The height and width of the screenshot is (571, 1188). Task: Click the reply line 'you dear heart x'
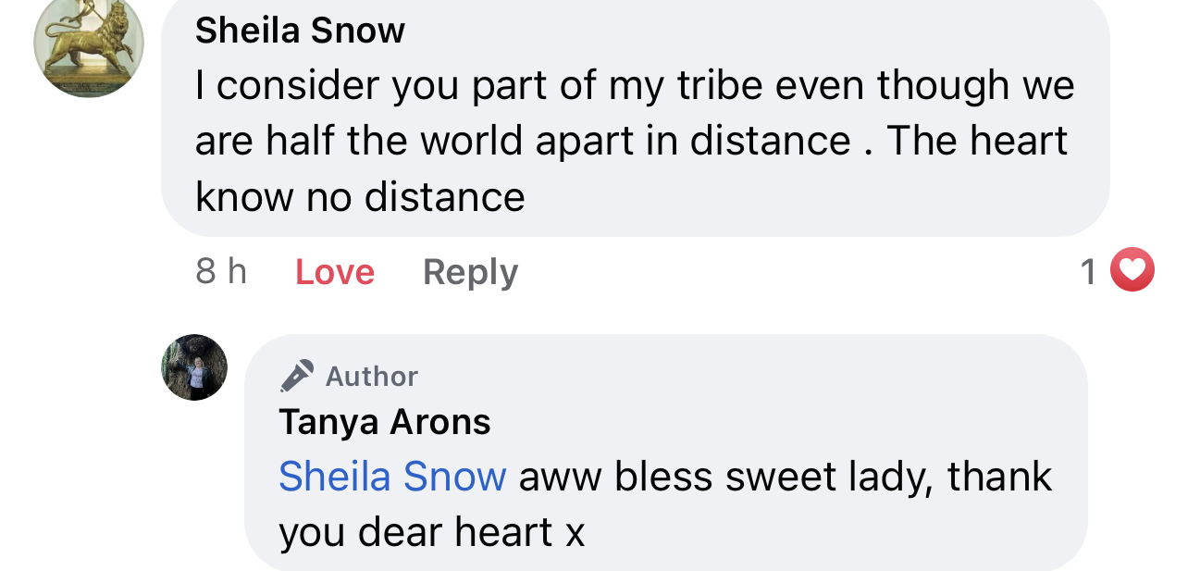pyautogui.click(x=432, y=532)
